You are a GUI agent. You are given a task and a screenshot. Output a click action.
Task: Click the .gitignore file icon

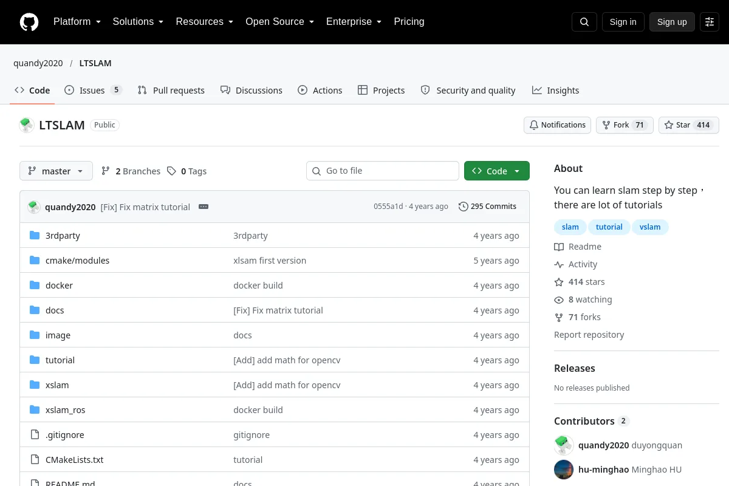[x=35, y=435]
